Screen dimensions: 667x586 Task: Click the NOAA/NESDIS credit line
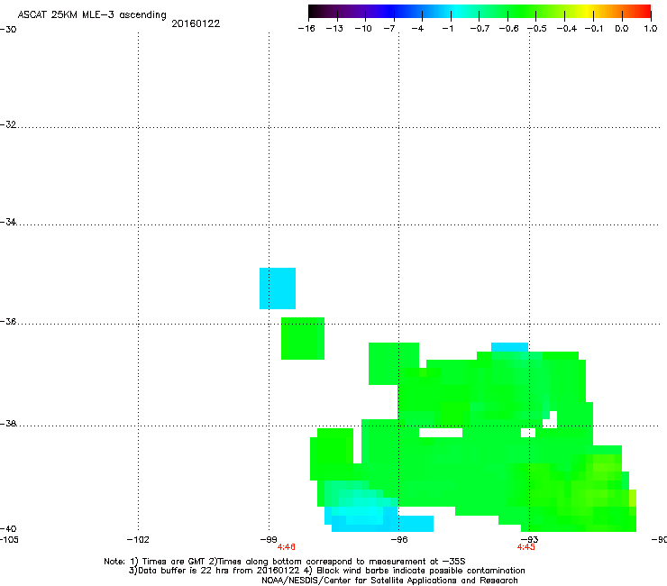tap(389, 580)
